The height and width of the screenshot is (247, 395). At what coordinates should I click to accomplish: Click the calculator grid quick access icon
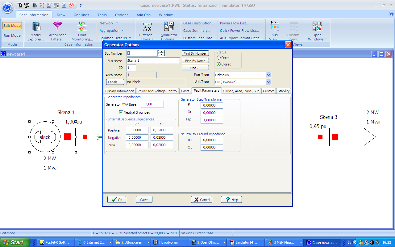[x=64, y=5]
